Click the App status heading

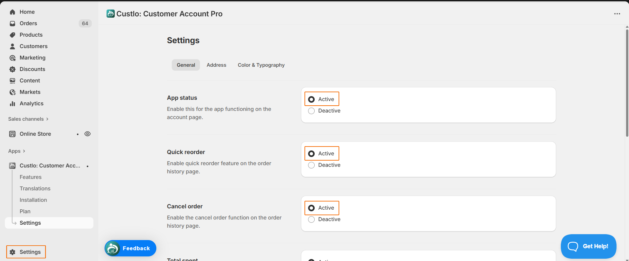pyautogui.click(x=182, y=98)
